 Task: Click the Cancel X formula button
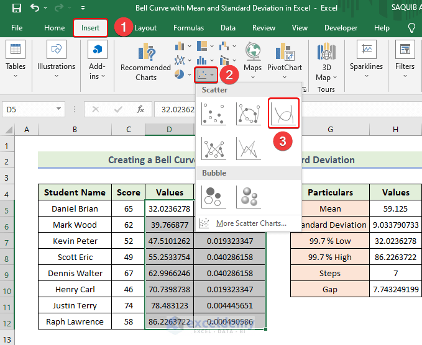point(96,109)
